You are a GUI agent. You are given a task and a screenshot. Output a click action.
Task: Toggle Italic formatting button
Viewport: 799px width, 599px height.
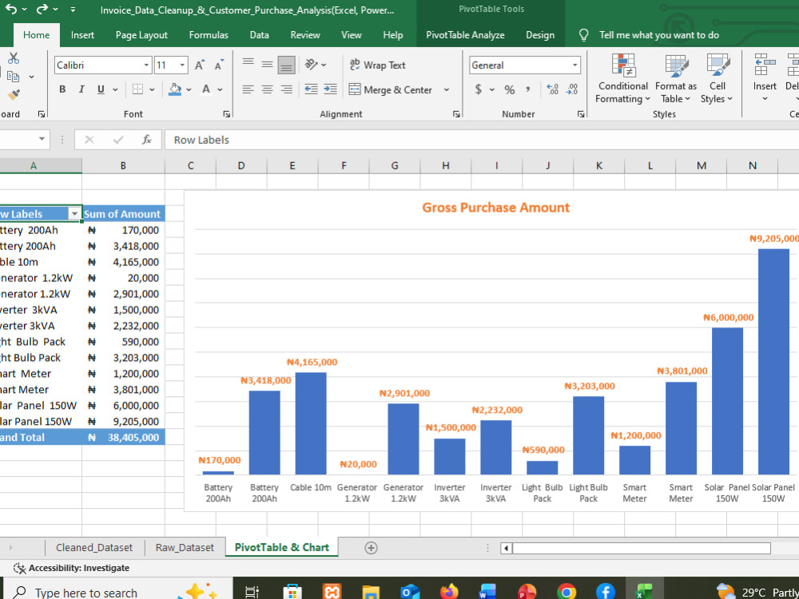81,89
